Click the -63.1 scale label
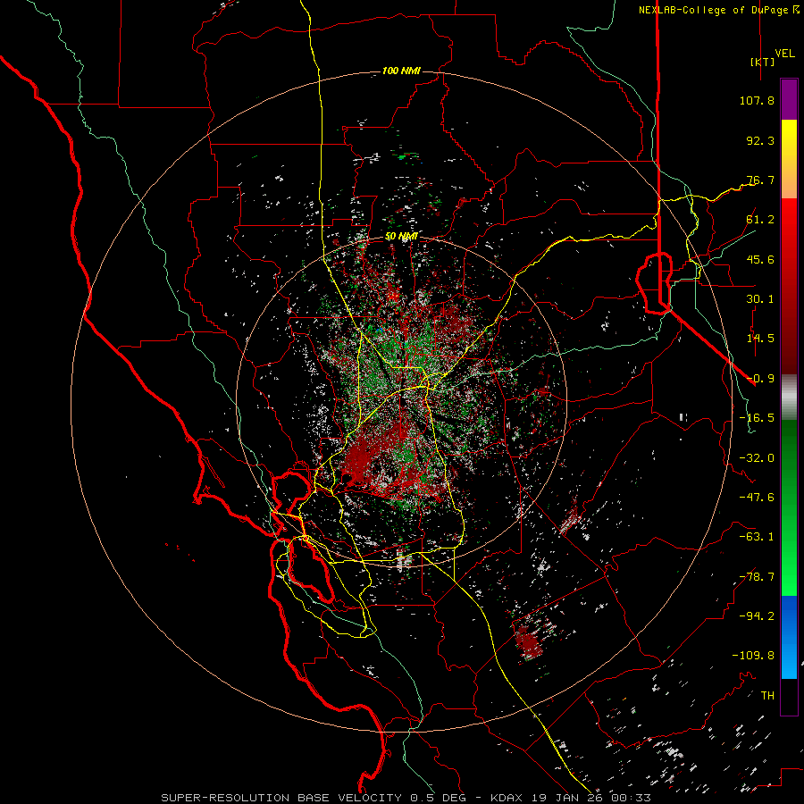This screenshot has width=804, height=804. point(757,537)
